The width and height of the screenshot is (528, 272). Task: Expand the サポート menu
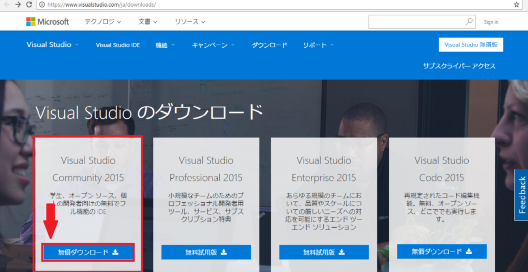pyautogui.click(x=318, y=45)
